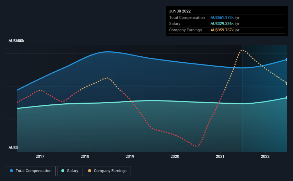293x181 pixels.
Task: Click the 2019 axis label
Action: tap(130, 156)
